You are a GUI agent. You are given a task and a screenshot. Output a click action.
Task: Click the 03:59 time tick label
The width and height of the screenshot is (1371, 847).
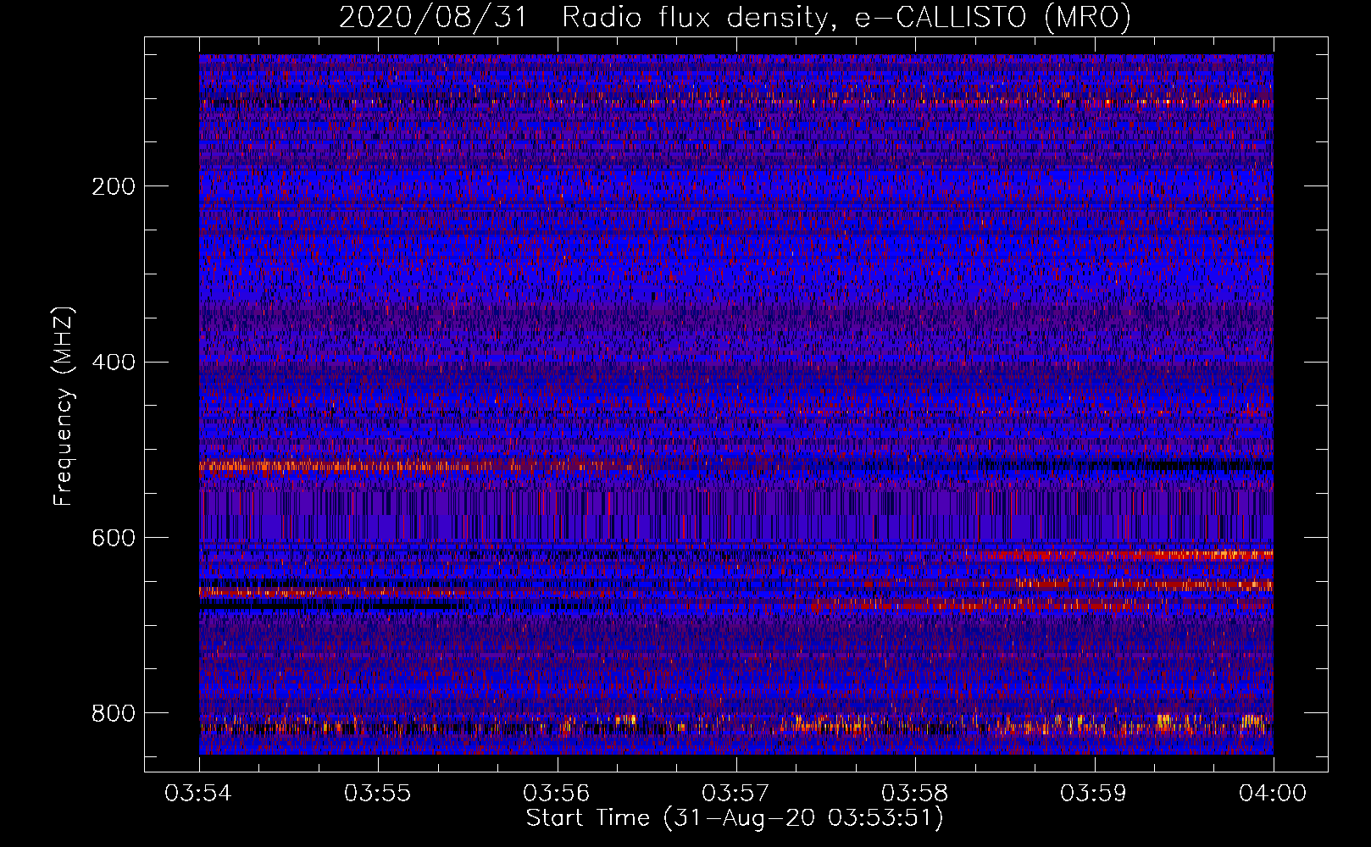tap(1094, 793)
